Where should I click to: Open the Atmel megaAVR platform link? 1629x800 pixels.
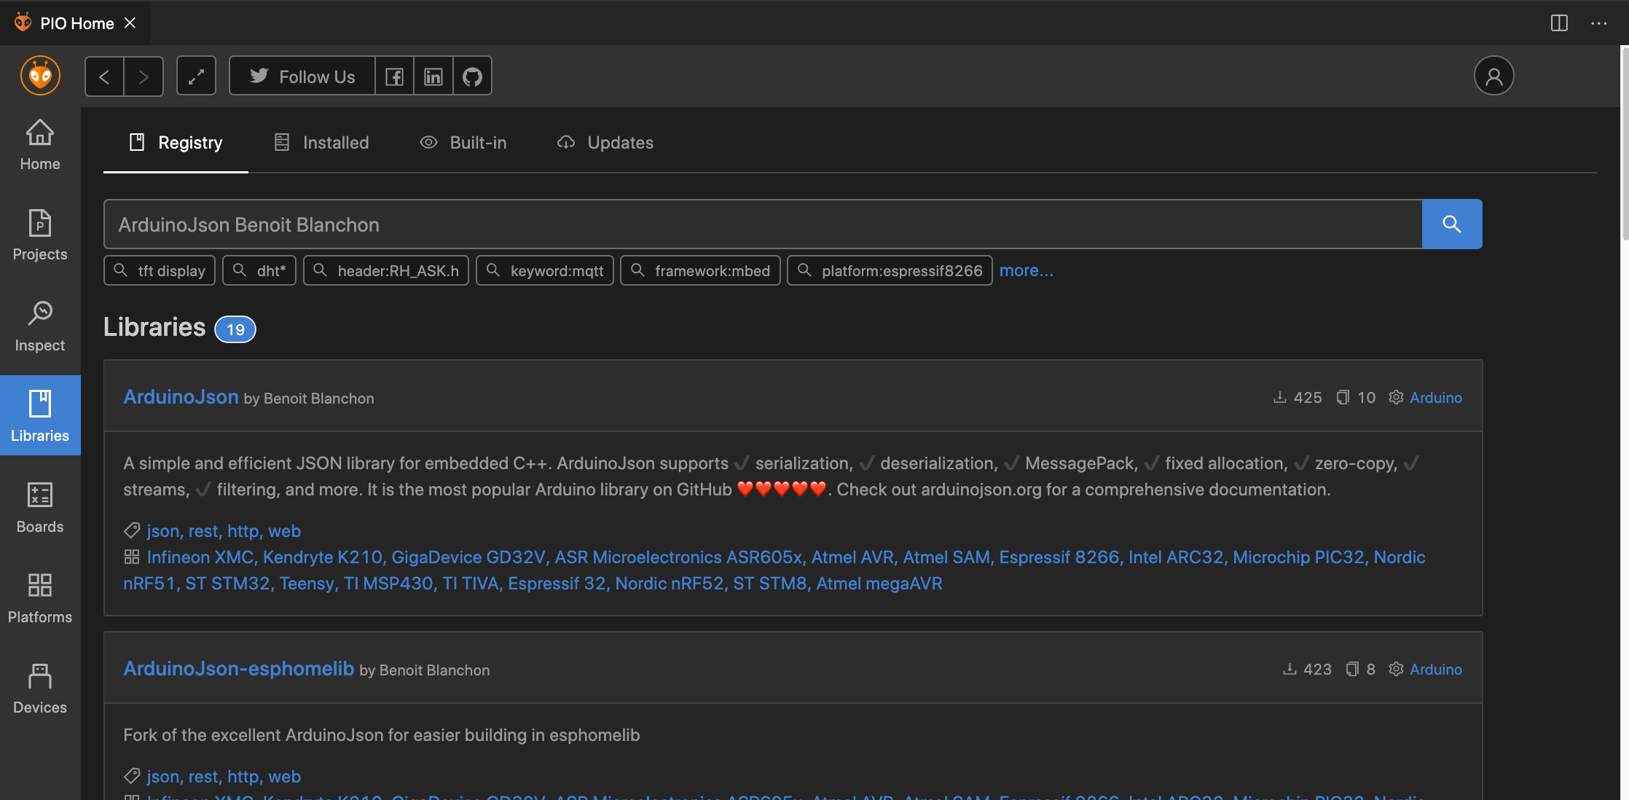pos(879,584)
